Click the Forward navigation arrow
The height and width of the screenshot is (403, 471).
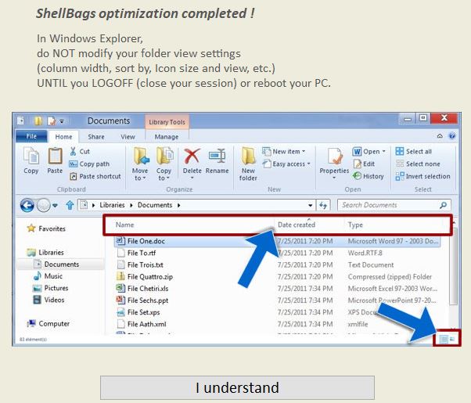pos(44,206)
